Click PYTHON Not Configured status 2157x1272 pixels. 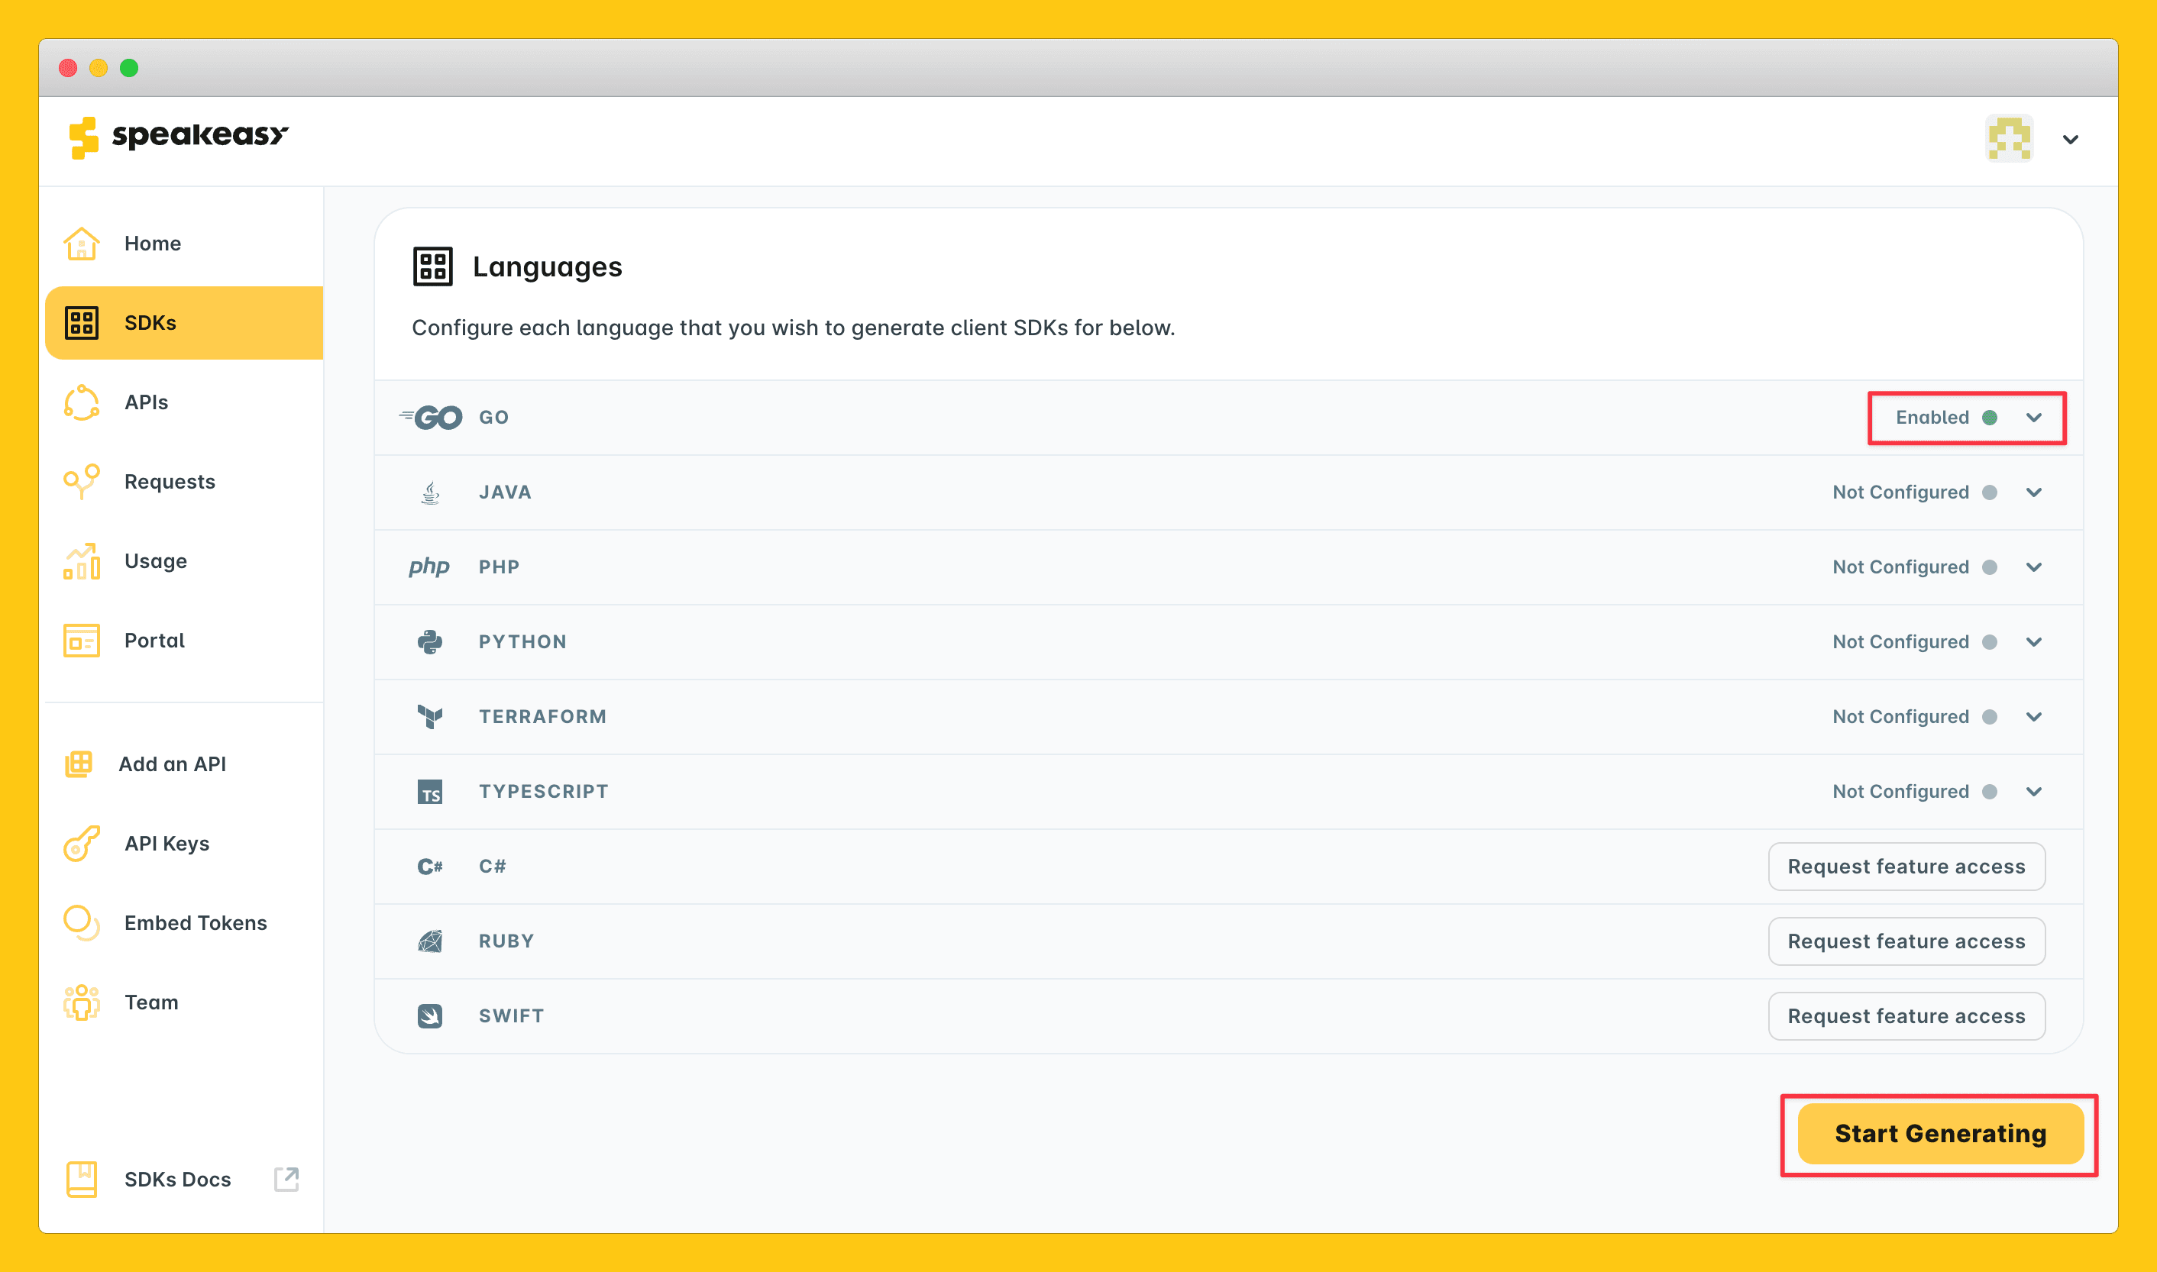click(1900, 642)
